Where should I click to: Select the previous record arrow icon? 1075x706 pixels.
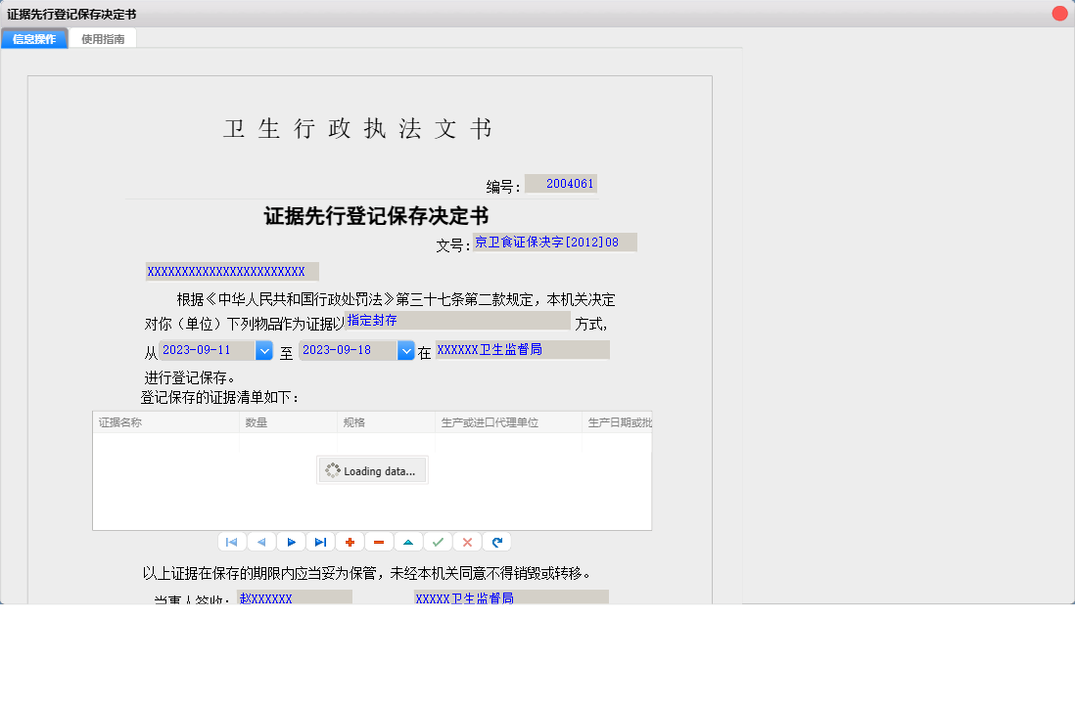coord(261,541)
